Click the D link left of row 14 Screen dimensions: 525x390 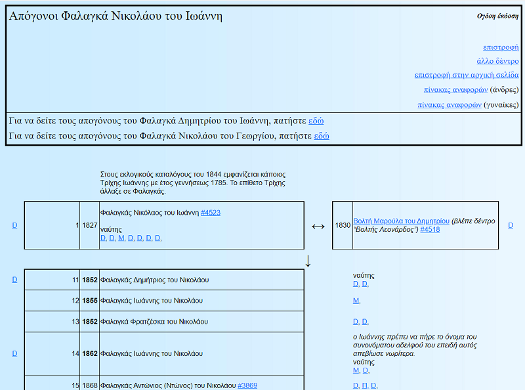point(14,353)
